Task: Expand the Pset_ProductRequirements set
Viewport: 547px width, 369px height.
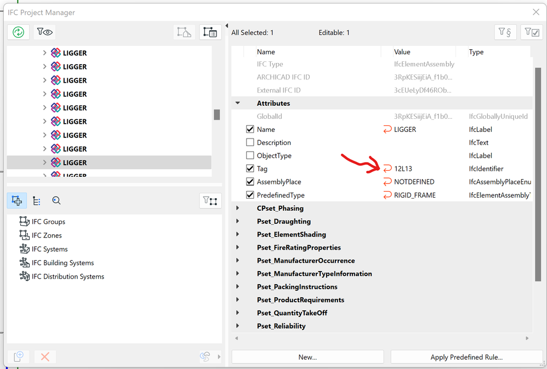Action: coord(237,299)
